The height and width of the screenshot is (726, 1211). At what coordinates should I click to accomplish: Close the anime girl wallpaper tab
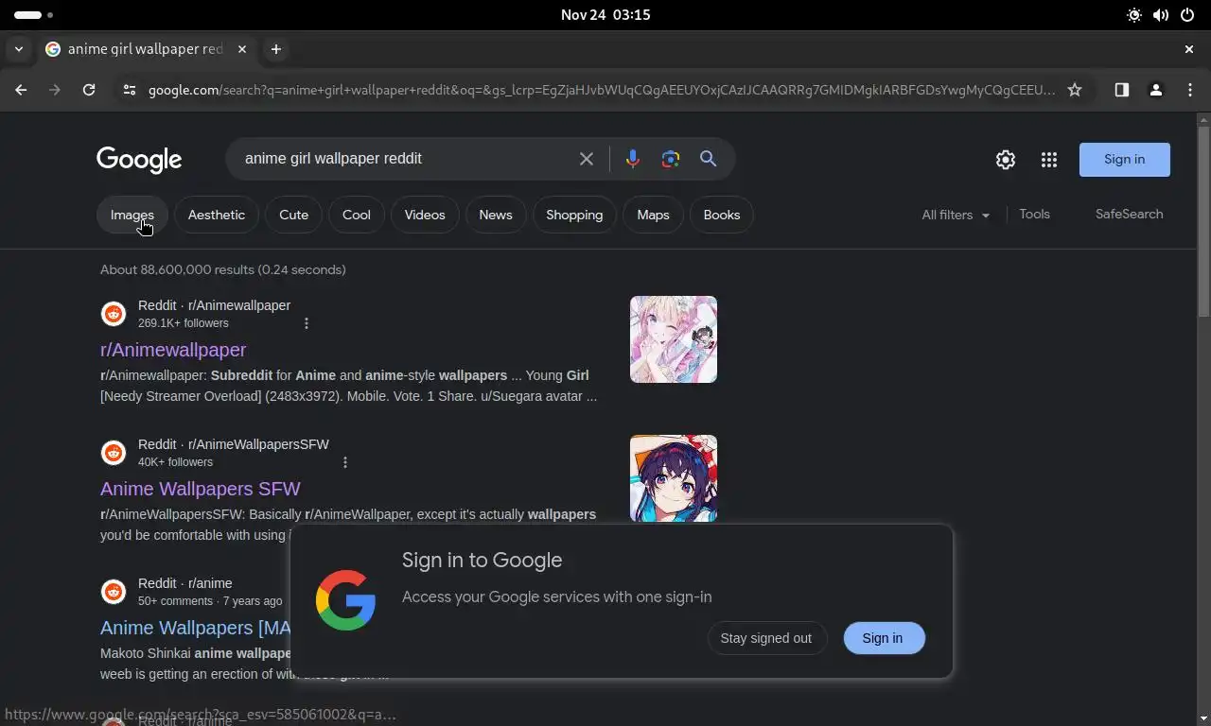(x=242, y=49)
